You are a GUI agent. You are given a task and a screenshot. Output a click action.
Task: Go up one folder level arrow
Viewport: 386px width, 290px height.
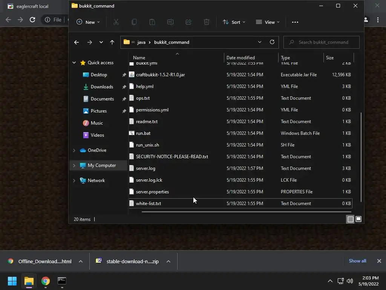(x=112, y=42)
